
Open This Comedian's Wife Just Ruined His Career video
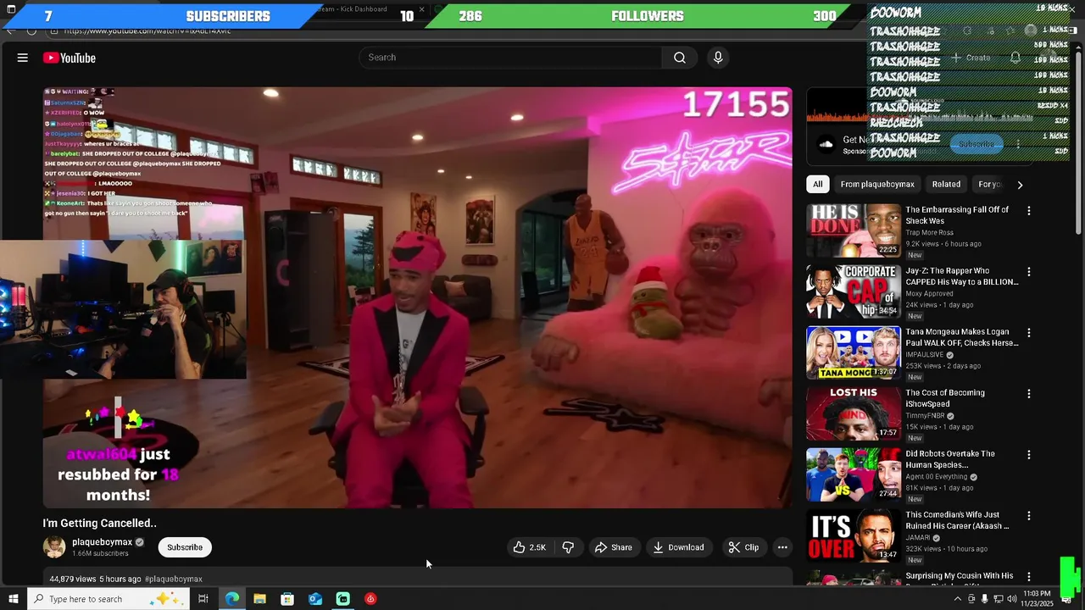pyautogui.click(x=854, y=535)
